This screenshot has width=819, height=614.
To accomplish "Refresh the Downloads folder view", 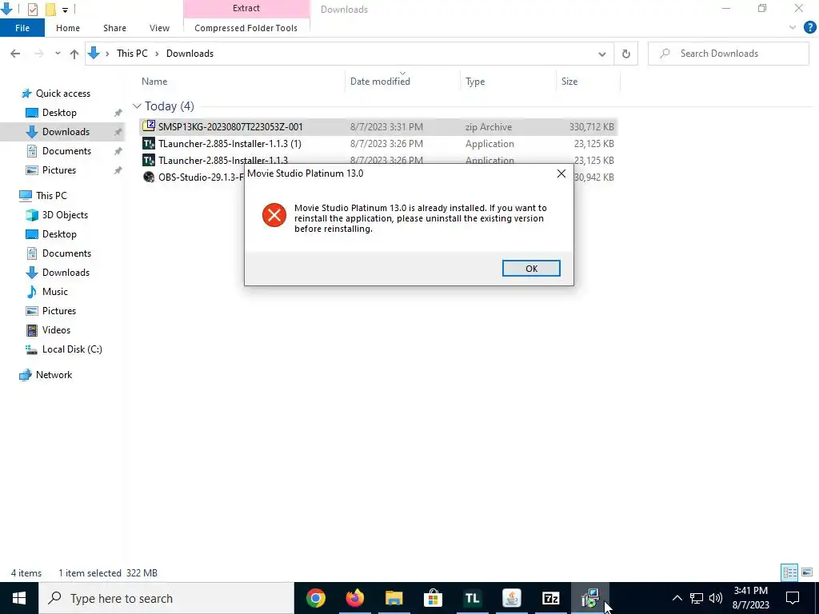I will click(625, 54).
